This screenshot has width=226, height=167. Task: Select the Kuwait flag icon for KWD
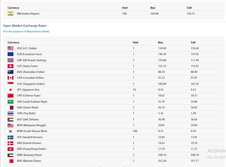click(11, 155)
